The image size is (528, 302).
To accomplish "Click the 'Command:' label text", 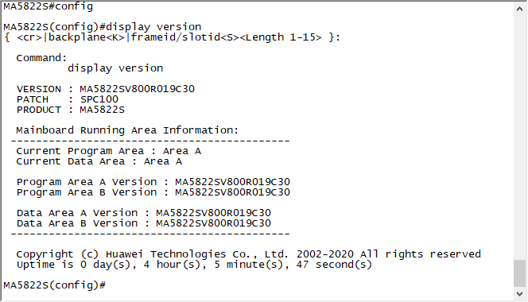I will [42, 58].
